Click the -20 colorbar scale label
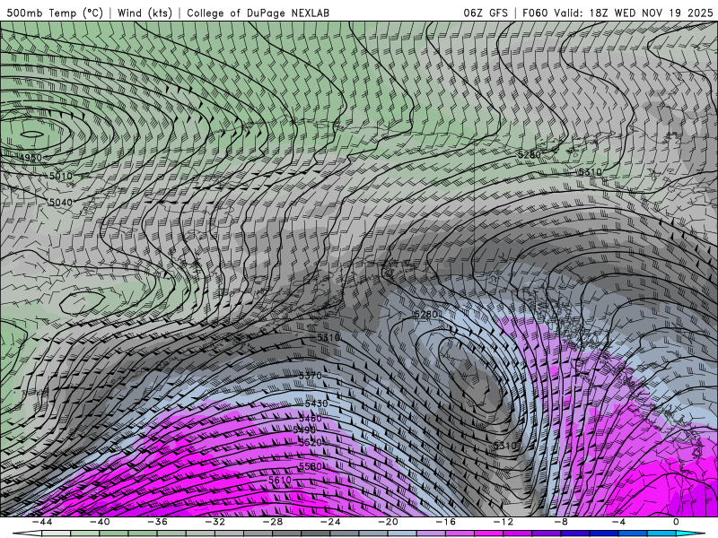This screenshot has width=718, height=538. [388, 522]
